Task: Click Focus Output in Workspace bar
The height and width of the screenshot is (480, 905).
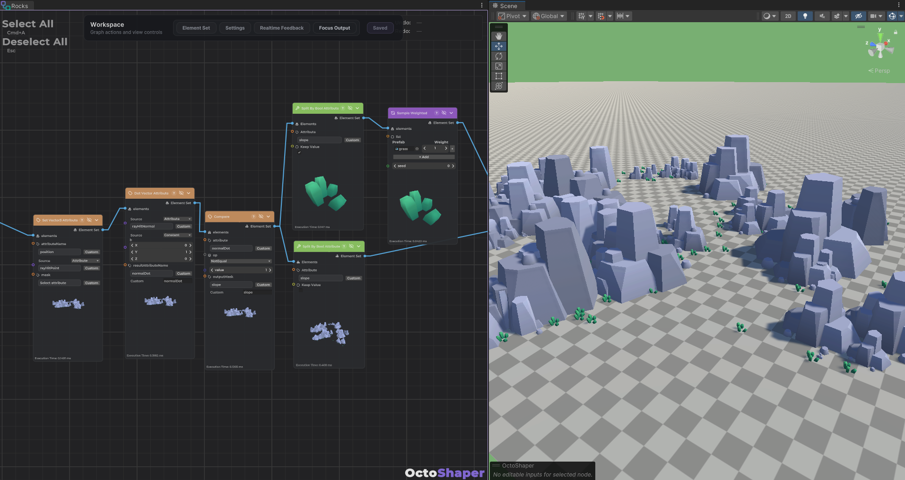Action: (x=334, y=28)
